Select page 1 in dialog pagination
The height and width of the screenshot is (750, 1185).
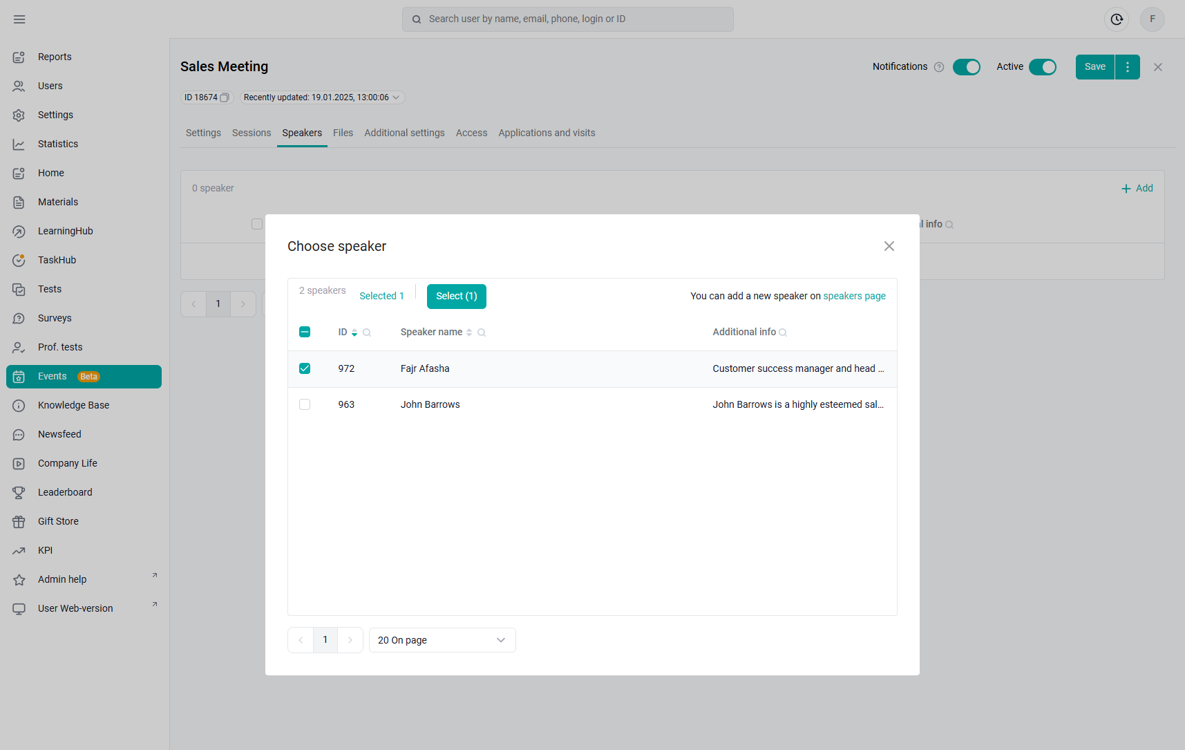click(325, 640)
